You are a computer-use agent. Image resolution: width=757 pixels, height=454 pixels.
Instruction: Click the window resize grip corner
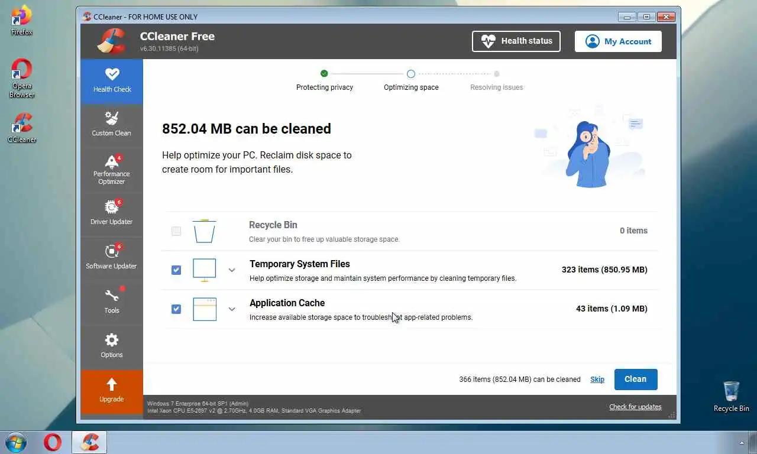(672, 415)
